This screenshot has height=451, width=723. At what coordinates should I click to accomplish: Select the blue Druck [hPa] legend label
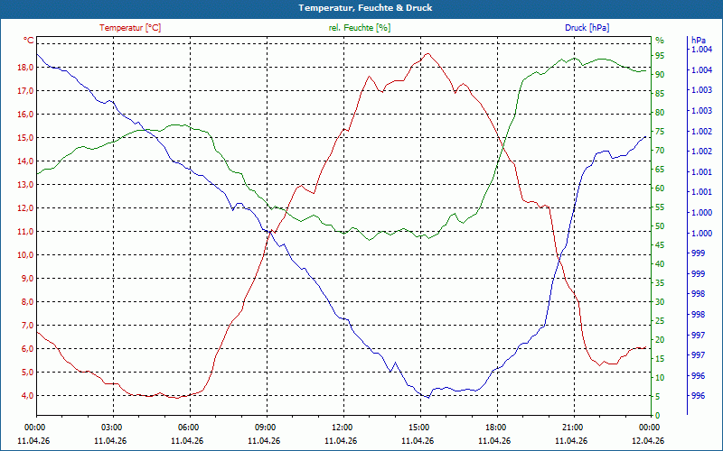(587, 28)
